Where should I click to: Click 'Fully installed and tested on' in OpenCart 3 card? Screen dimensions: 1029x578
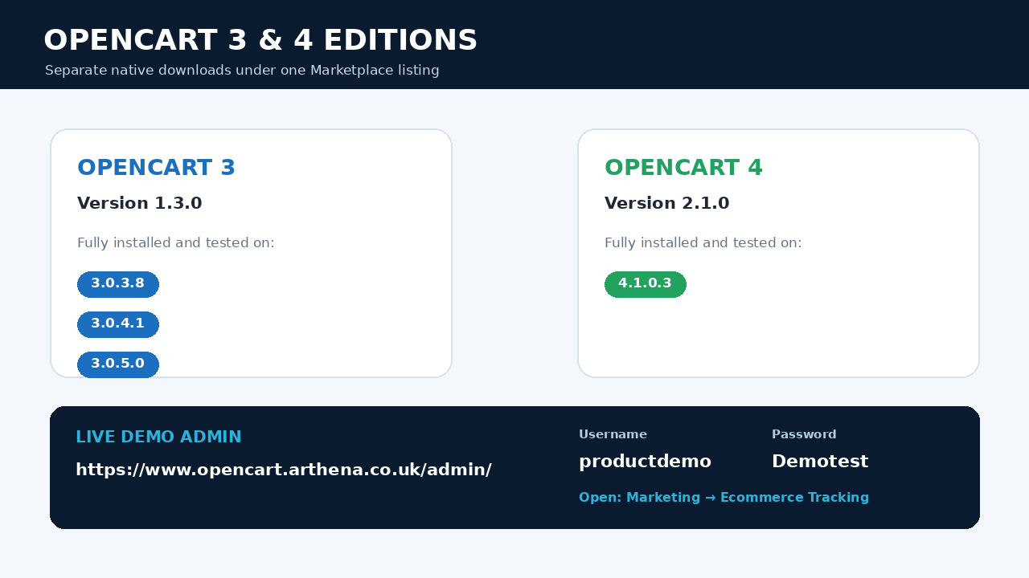[175, 243]
